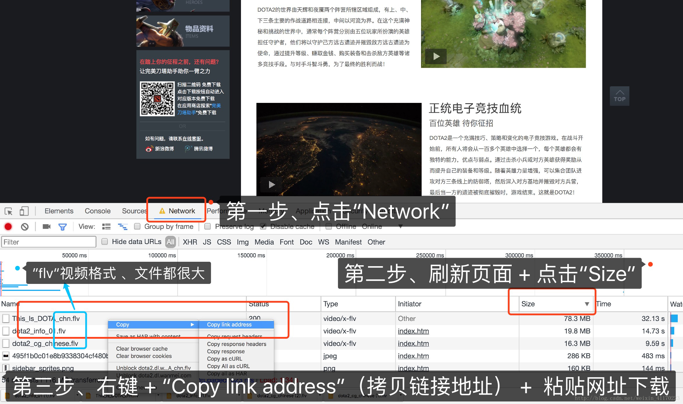Toggle the blue filter funnel icon
The width and height of the screenshot is (683, 404).
[x=62, y=226]
